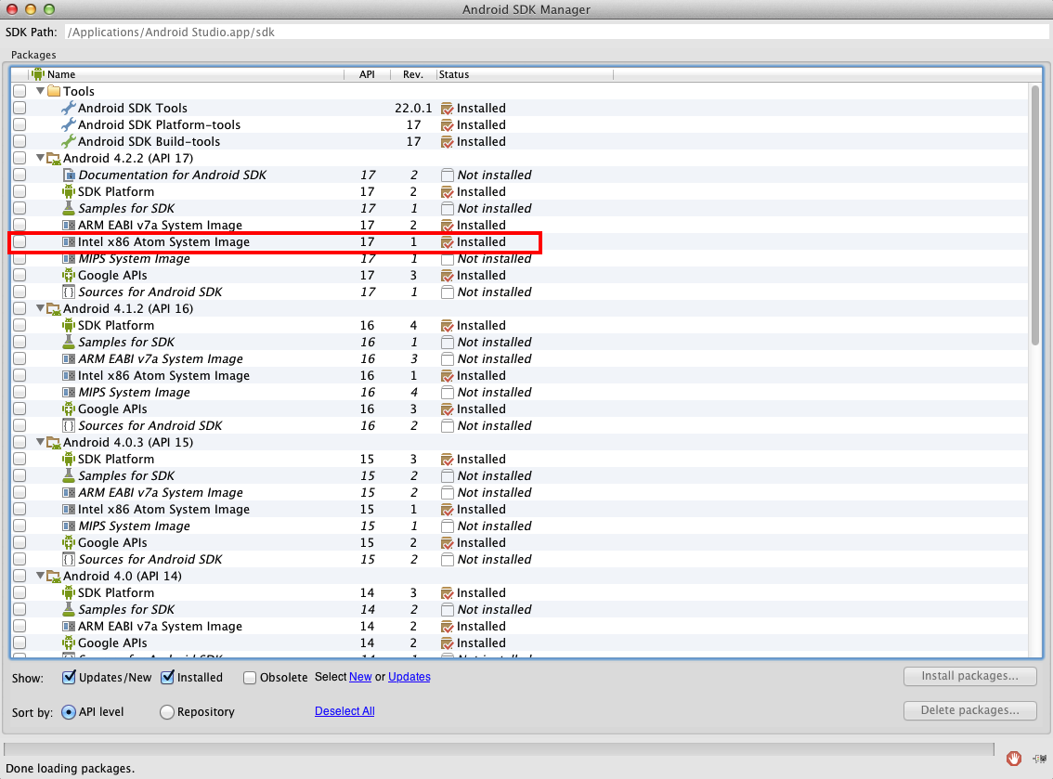This screenshot has height=779, width=1053.
Task: Tick the group checkbox for Android 4.0.3 (API 15)
Action: 19,442
